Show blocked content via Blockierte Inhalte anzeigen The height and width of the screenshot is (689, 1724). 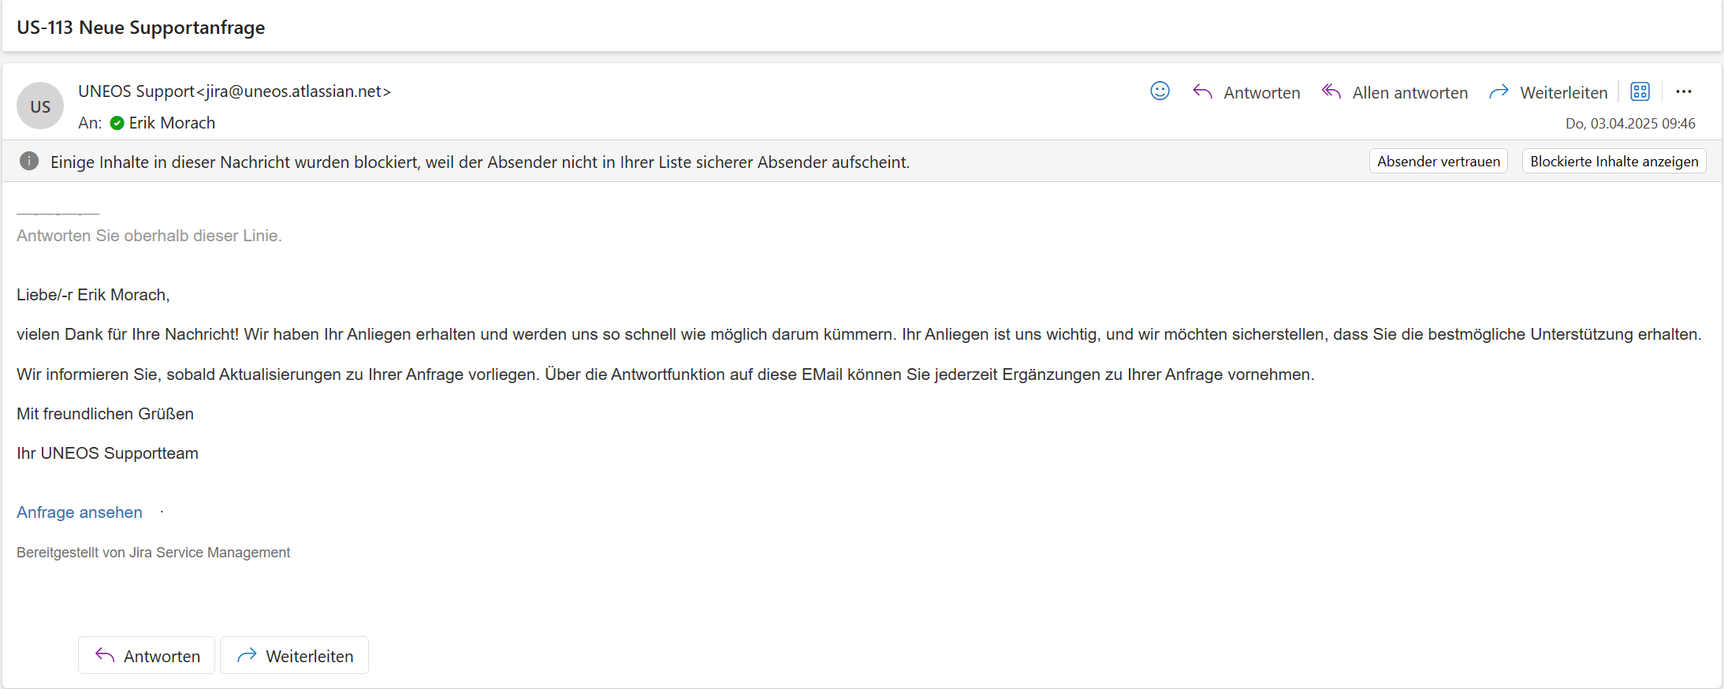click(x=1614, y=162)
